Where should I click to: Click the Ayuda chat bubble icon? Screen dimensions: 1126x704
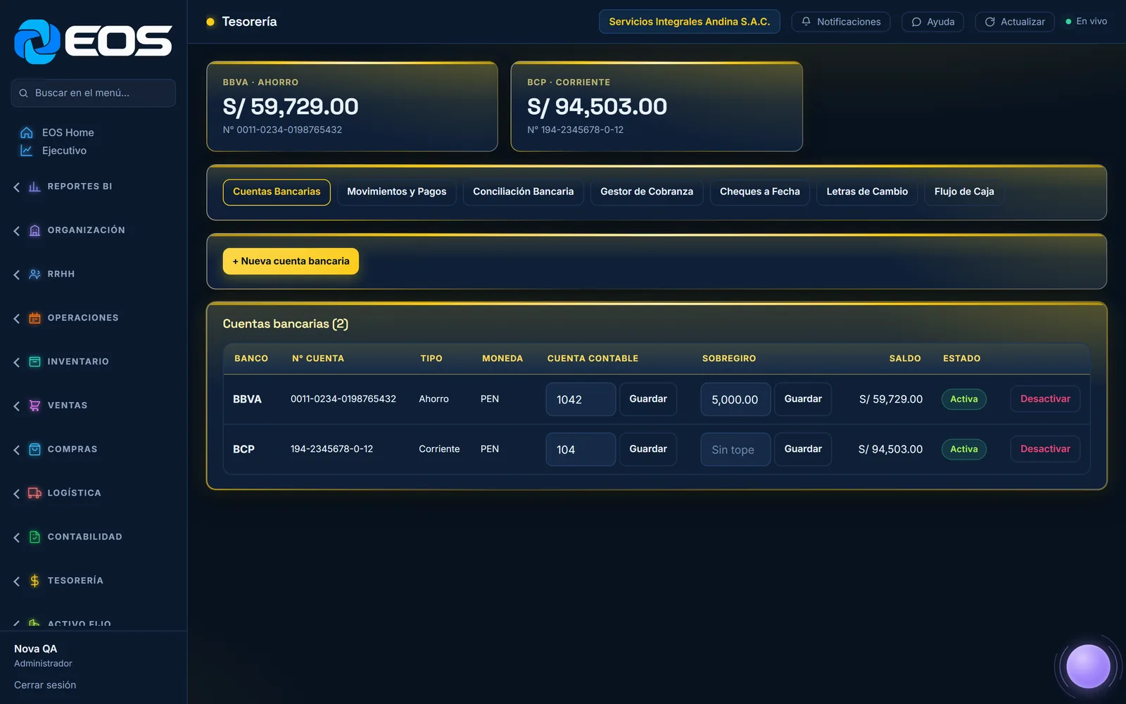pos(916,22)
